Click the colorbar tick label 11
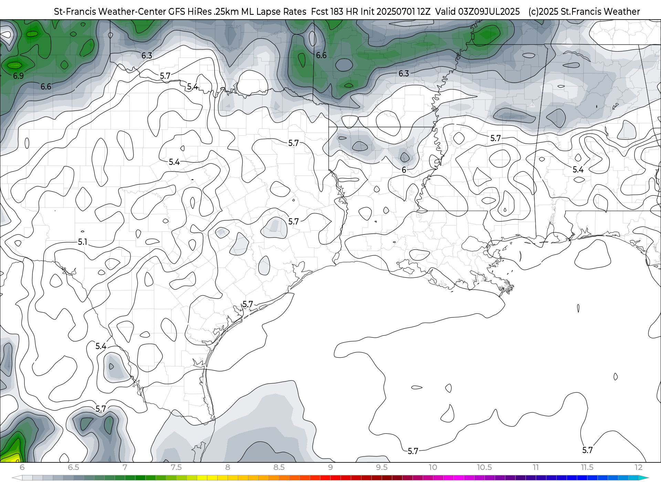This screenshot has height=482, width=661. 536,468
